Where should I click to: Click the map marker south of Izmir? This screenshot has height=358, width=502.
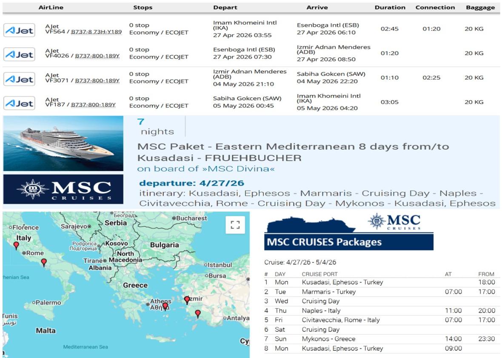pyautogui.click(x=197, y=314)
